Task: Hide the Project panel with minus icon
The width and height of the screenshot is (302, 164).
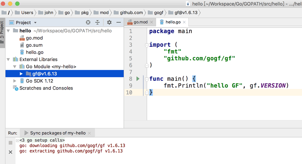Action: [x=118, y=23]
